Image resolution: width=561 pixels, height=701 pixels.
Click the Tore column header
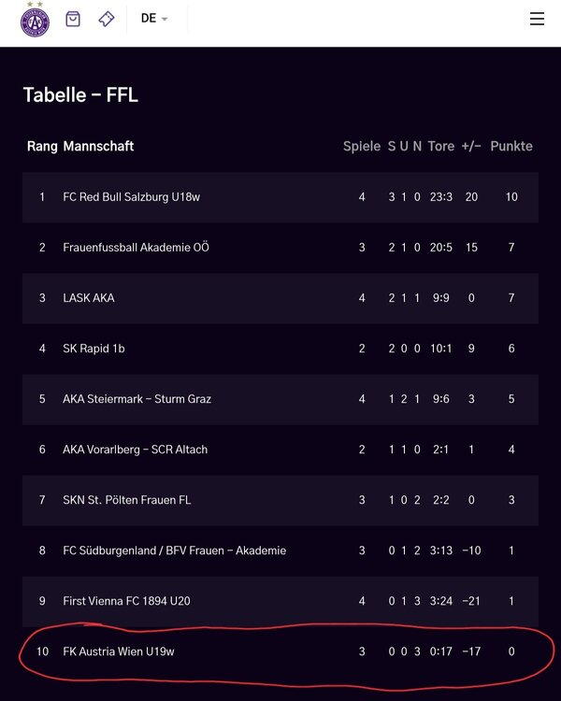(x=441, y=146)
